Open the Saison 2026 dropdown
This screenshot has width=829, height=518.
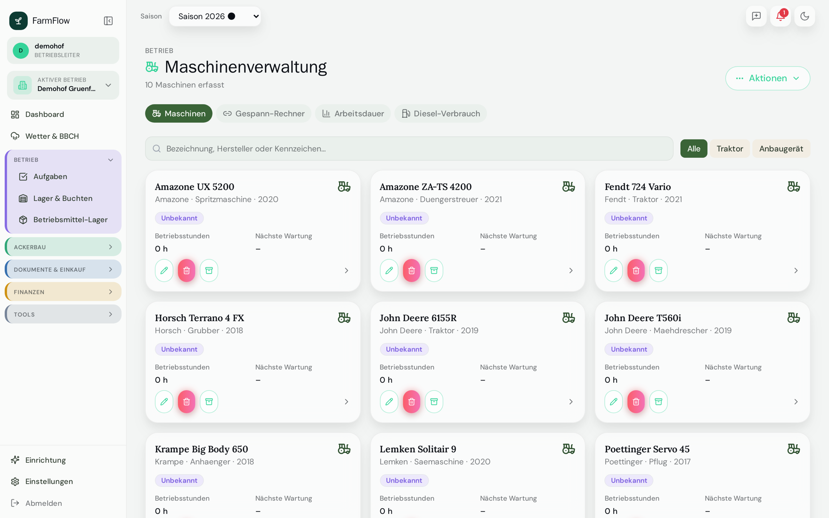click(x=215, y=16)
